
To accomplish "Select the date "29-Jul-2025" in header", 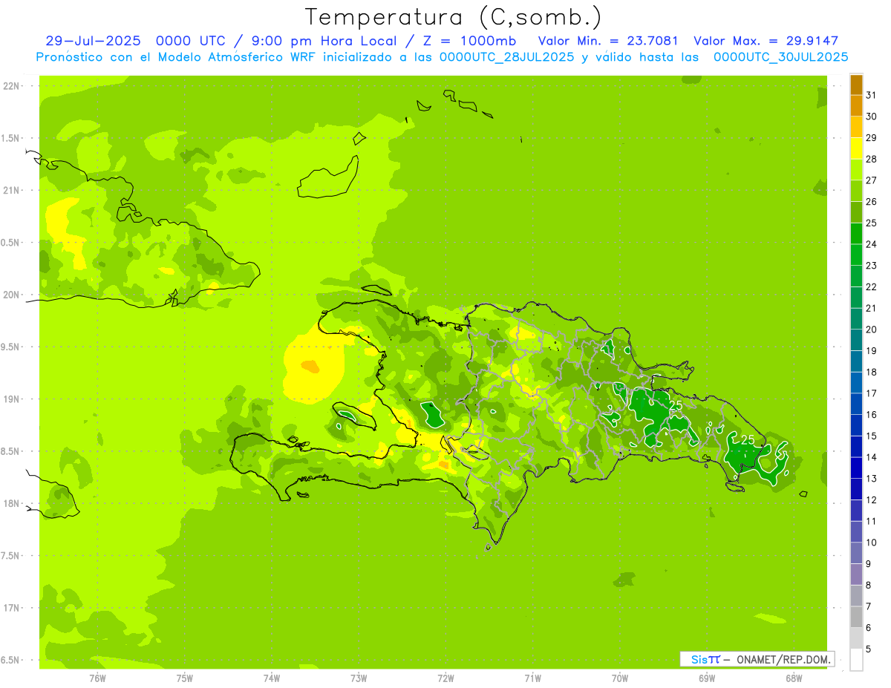I will [93, 41].
